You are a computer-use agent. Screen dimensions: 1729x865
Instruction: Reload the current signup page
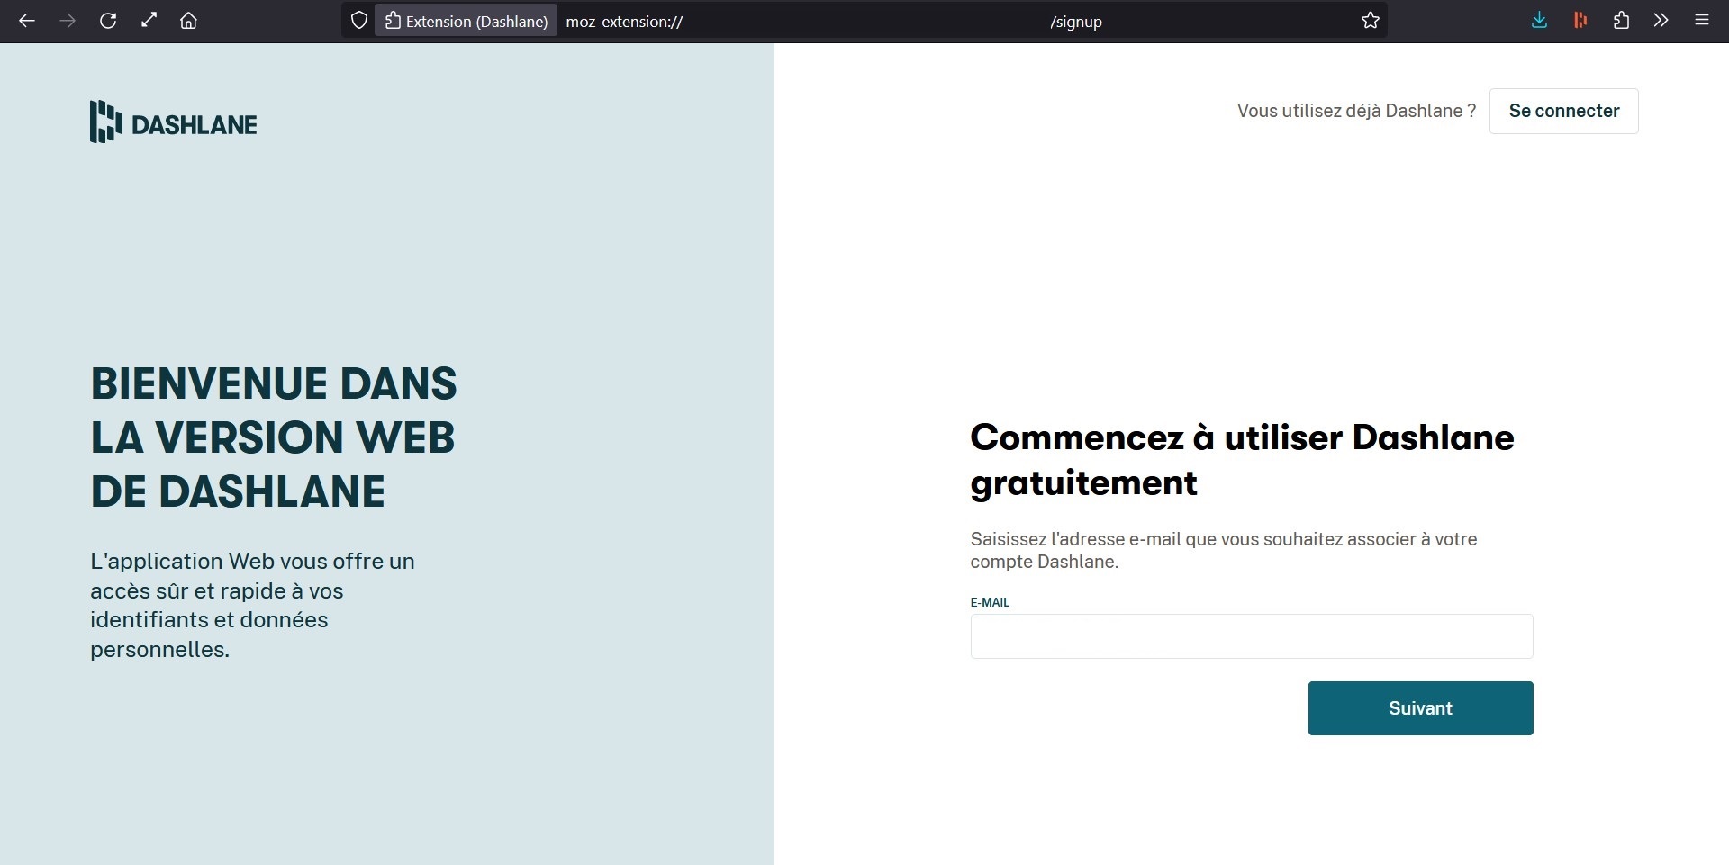(108, 21)
